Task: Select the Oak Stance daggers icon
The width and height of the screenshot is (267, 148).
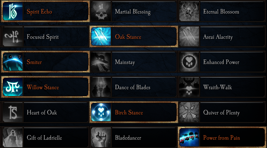Action: click(101, 37)
